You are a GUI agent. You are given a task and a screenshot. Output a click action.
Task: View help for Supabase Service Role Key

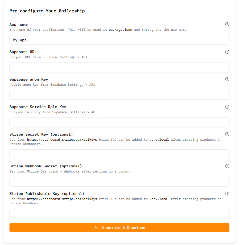point(227,107)
